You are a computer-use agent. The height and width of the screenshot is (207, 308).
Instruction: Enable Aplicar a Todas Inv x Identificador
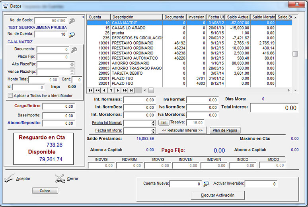[10, 96]
